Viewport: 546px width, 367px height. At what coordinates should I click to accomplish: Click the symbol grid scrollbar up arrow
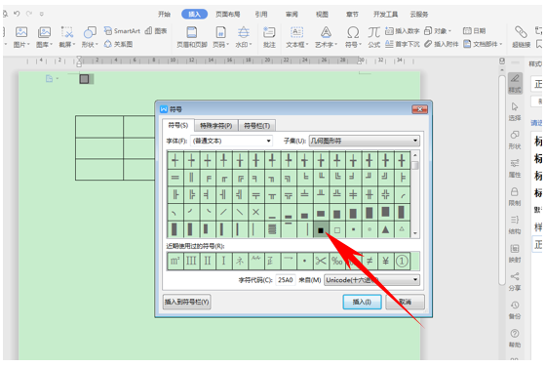pos(415,155)
